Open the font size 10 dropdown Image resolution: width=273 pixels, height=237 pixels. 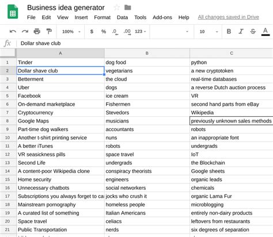tap(208, 32)
